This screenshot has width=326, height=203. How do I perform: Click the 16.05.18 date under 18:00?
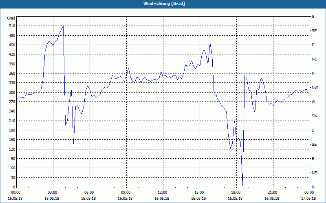point(235,199)
